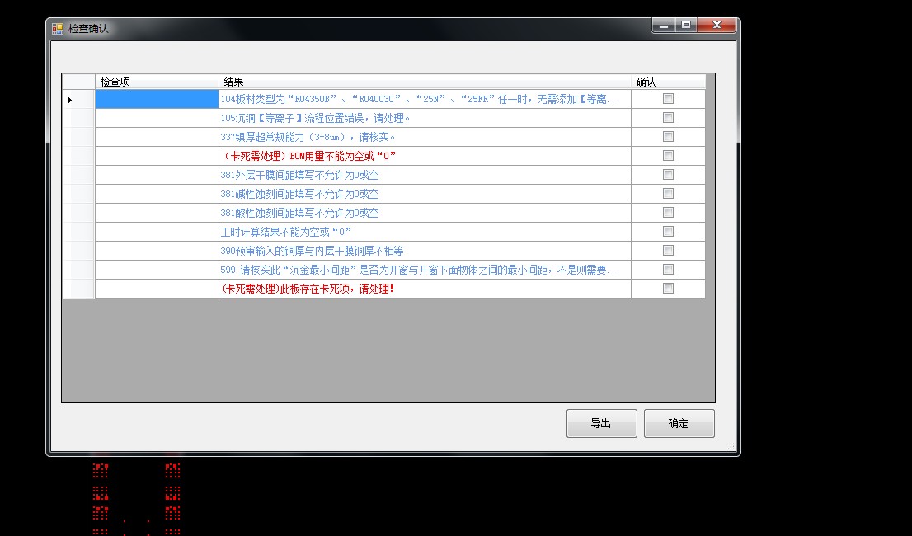Image resolution: width=912 pixels, height=536 pixels.
Task: Tick confirm box for 599 请核实此 row
Action: pyautogui.click(x=668, y=269)
